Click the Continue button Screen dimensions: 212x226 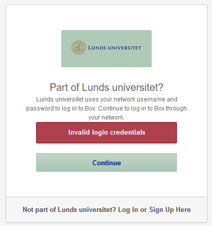(107, 162)
